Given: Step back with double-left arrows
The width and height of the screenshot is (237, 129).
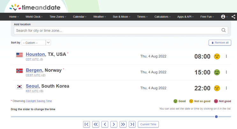Looking at the screenshot, I should point(96,124).
